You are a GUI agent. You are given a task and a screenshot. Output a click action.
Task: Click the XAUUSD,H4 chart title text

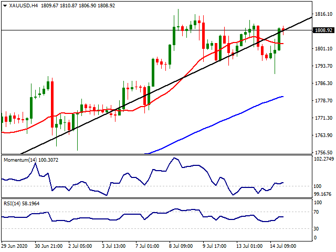[x=23, y=6]
